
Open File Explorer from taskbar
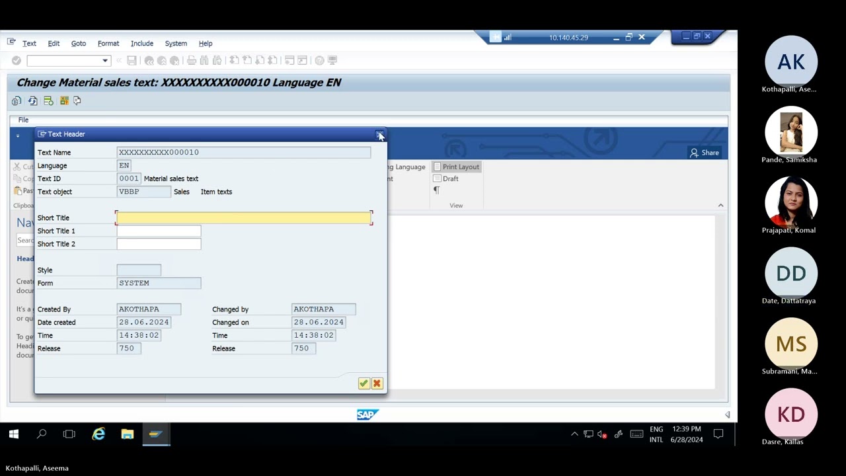pyautogui.click(x=128, y=434)
